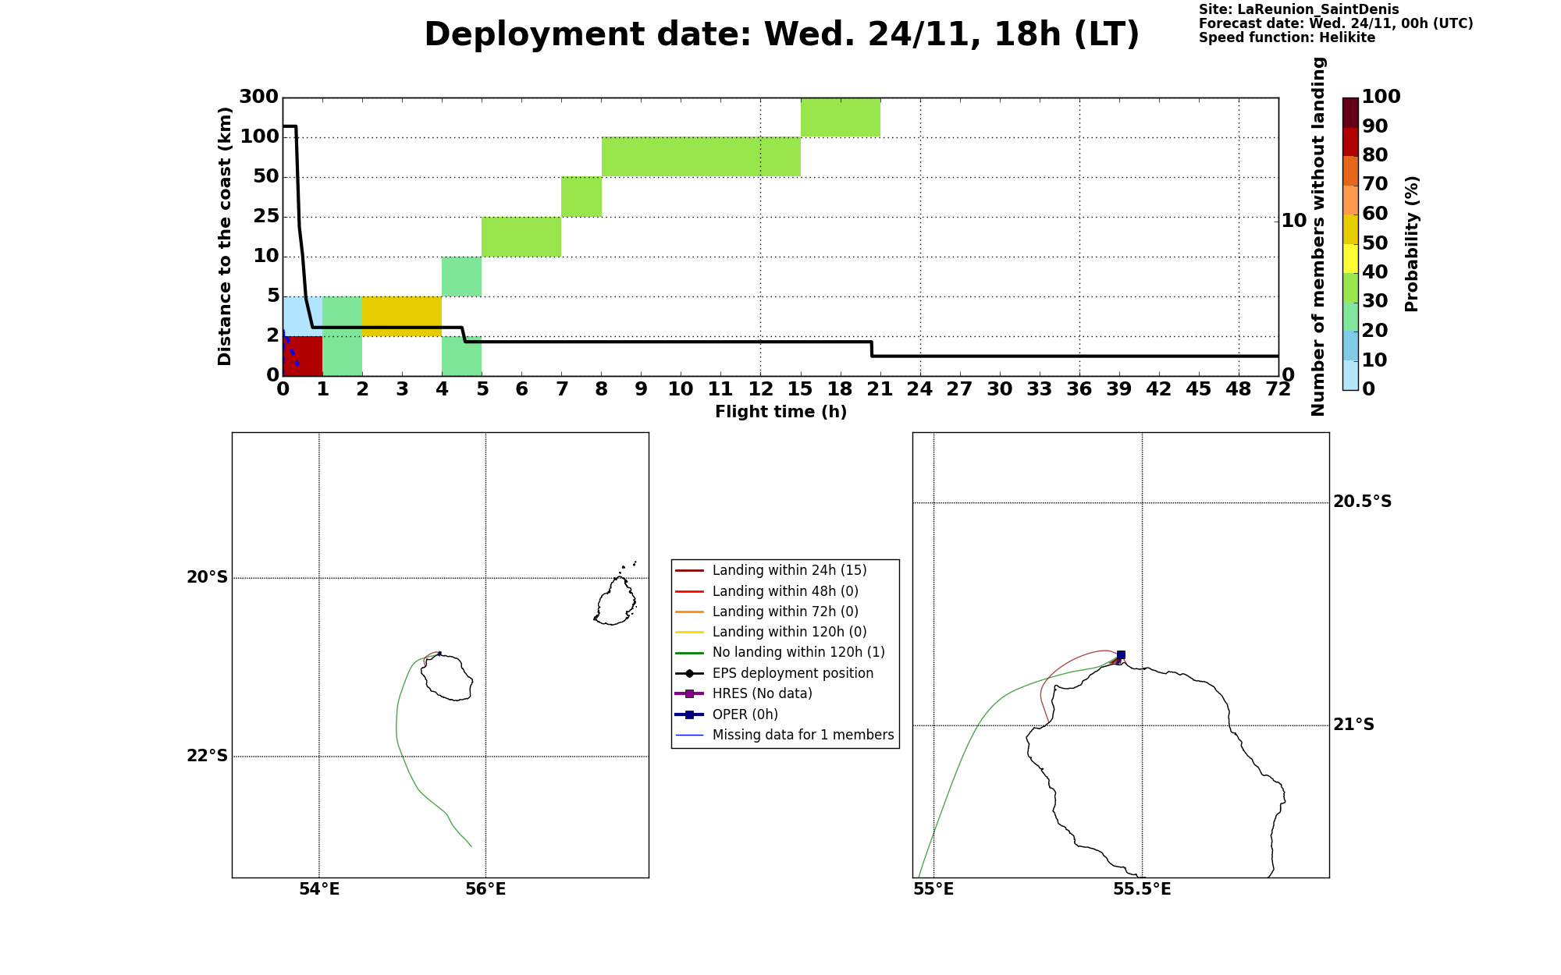Click the 'Probability (%)' colorbar label
1561x975 pixels.
tap(1411, 243)
